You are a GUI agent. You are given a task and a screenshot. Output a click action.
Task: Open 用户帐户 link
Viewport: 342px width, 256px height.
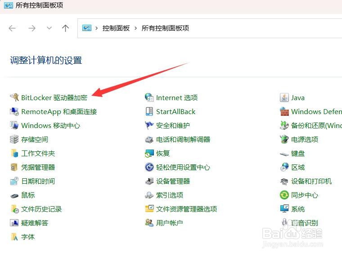tap(170, 223)
